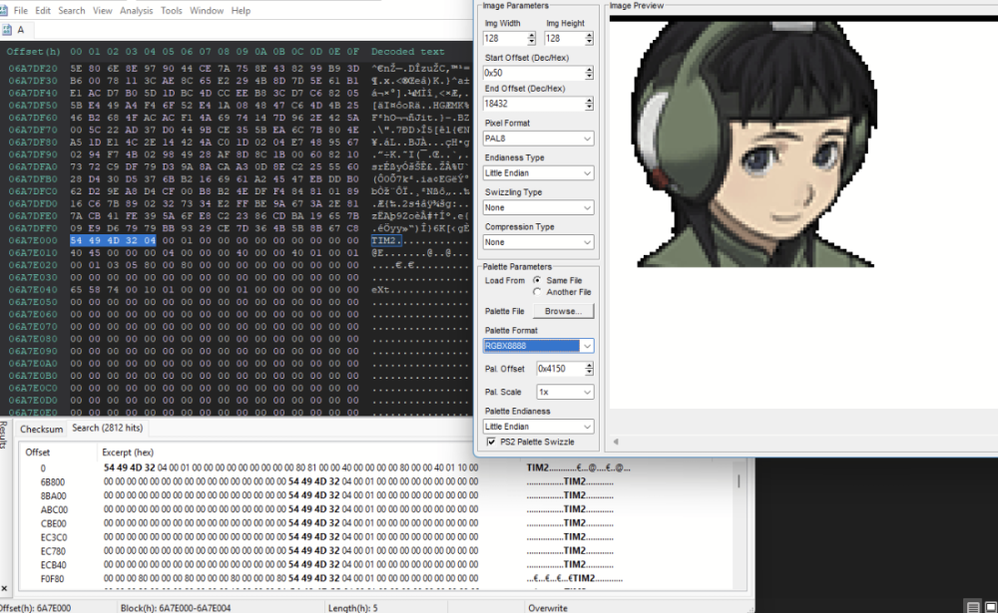This screenshot has width=998, height=613.
Task: Select the search result at offset EC780
Action: [375, 551]
